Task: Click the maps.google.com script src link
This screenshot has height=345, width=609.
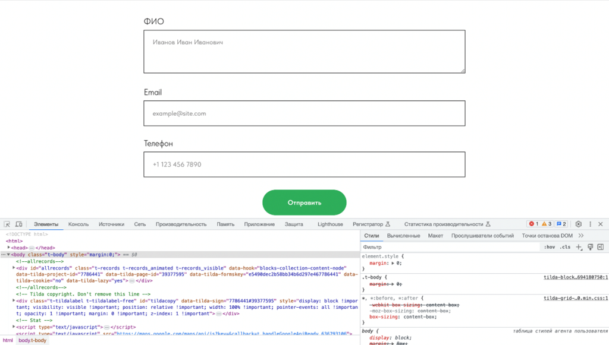Action: (x=231, y=333)
